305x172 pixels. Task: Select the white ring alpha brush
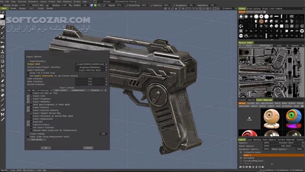click(261, 17)
